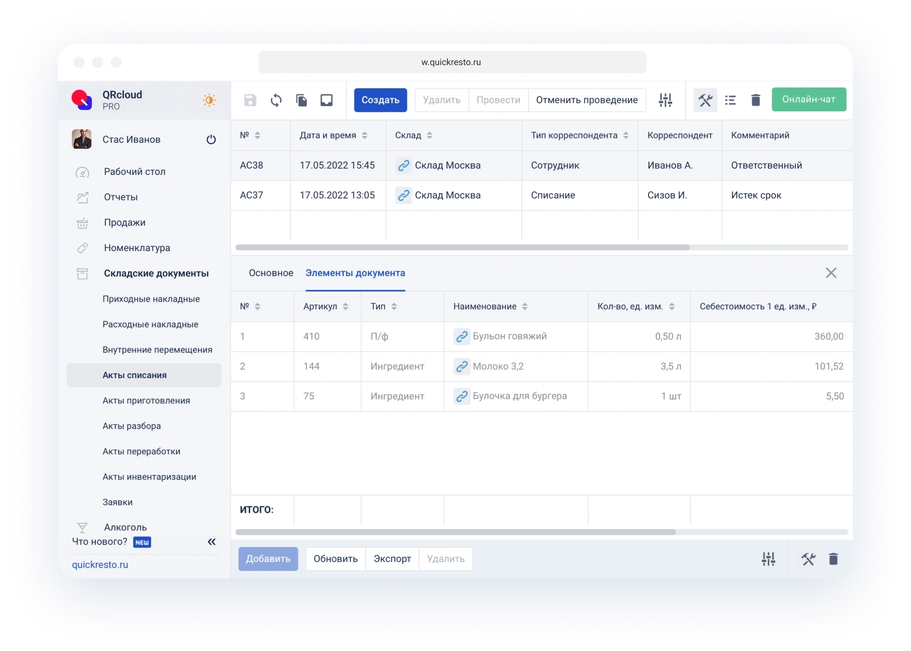Viewport: 911px width, 651px height.
Task: Expand Складские документы menu section
Action: [156, 273]
